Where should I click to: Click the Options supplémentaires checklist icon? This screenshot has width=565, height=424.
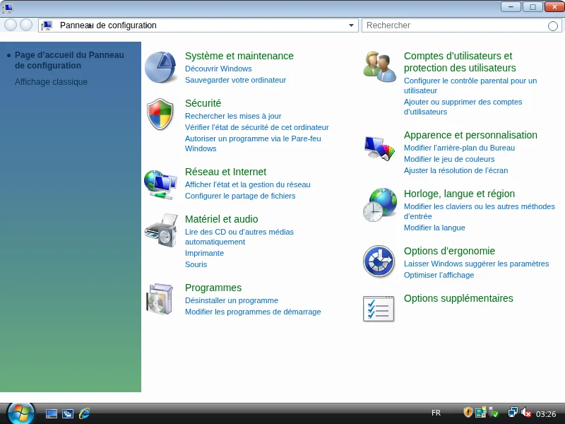379,309
